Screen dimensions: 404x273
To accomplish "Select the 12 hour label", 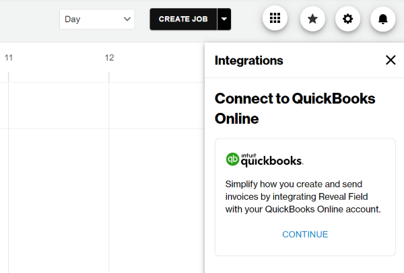I will [x=109, y=58].
